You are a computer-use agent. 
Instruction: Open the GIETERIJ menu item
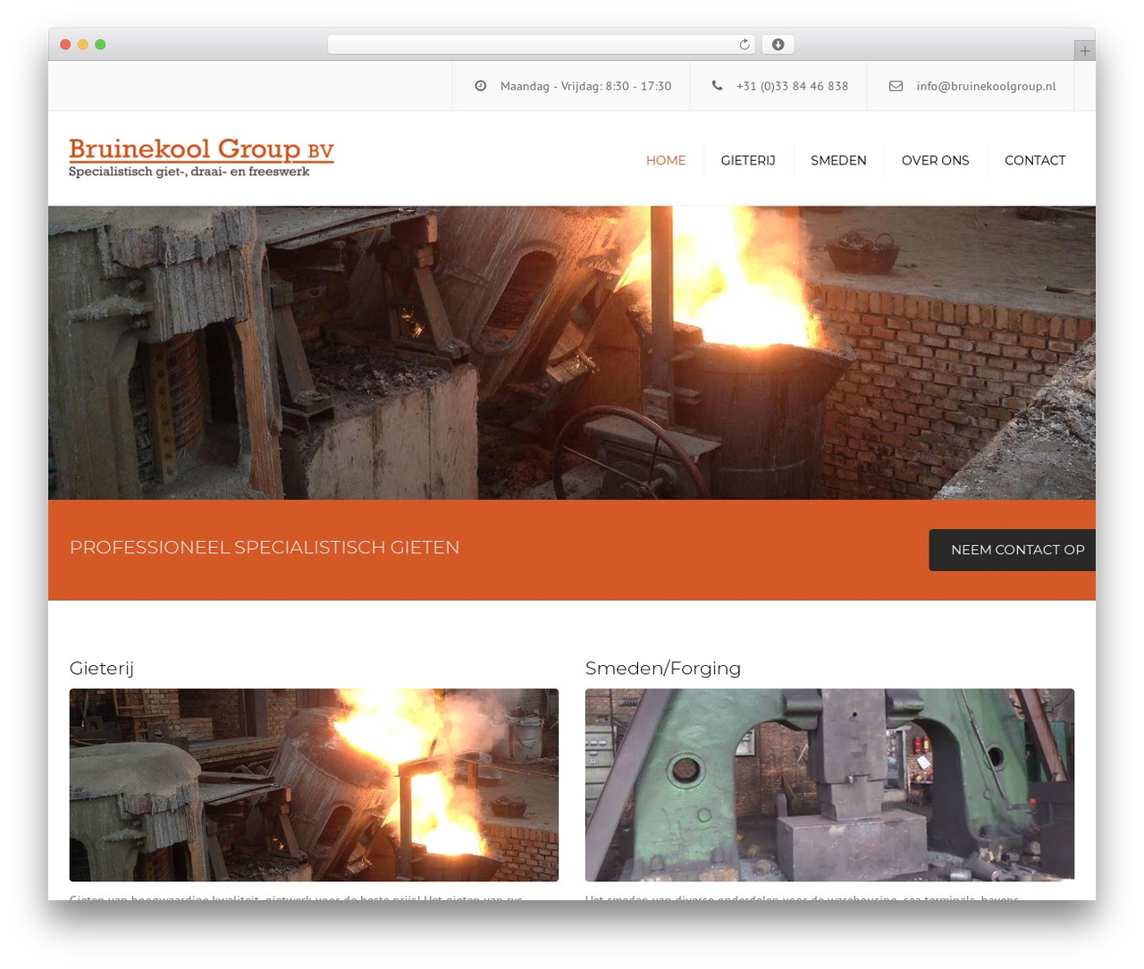748,161
